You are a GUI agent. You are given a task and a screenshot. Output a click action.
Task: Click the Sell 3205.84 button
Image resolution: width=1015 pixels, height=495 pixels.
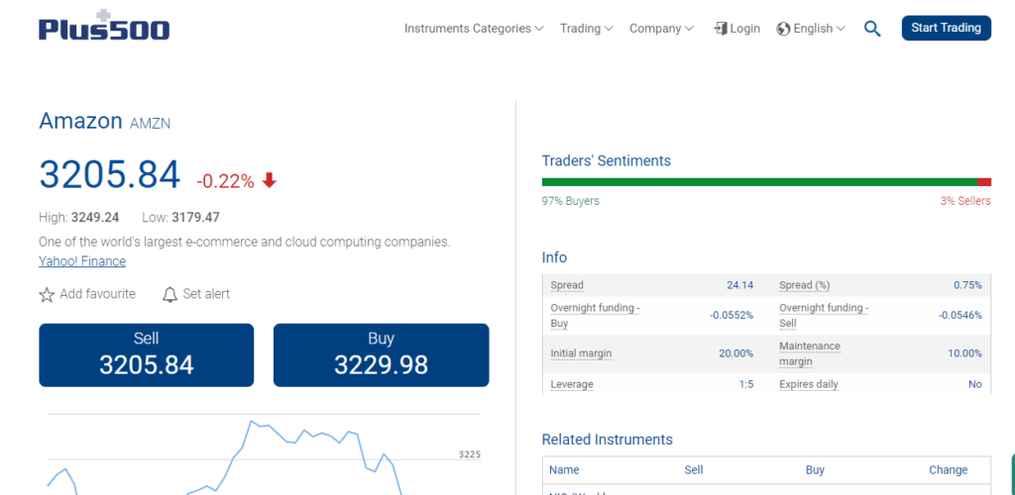tap(147, 355)
